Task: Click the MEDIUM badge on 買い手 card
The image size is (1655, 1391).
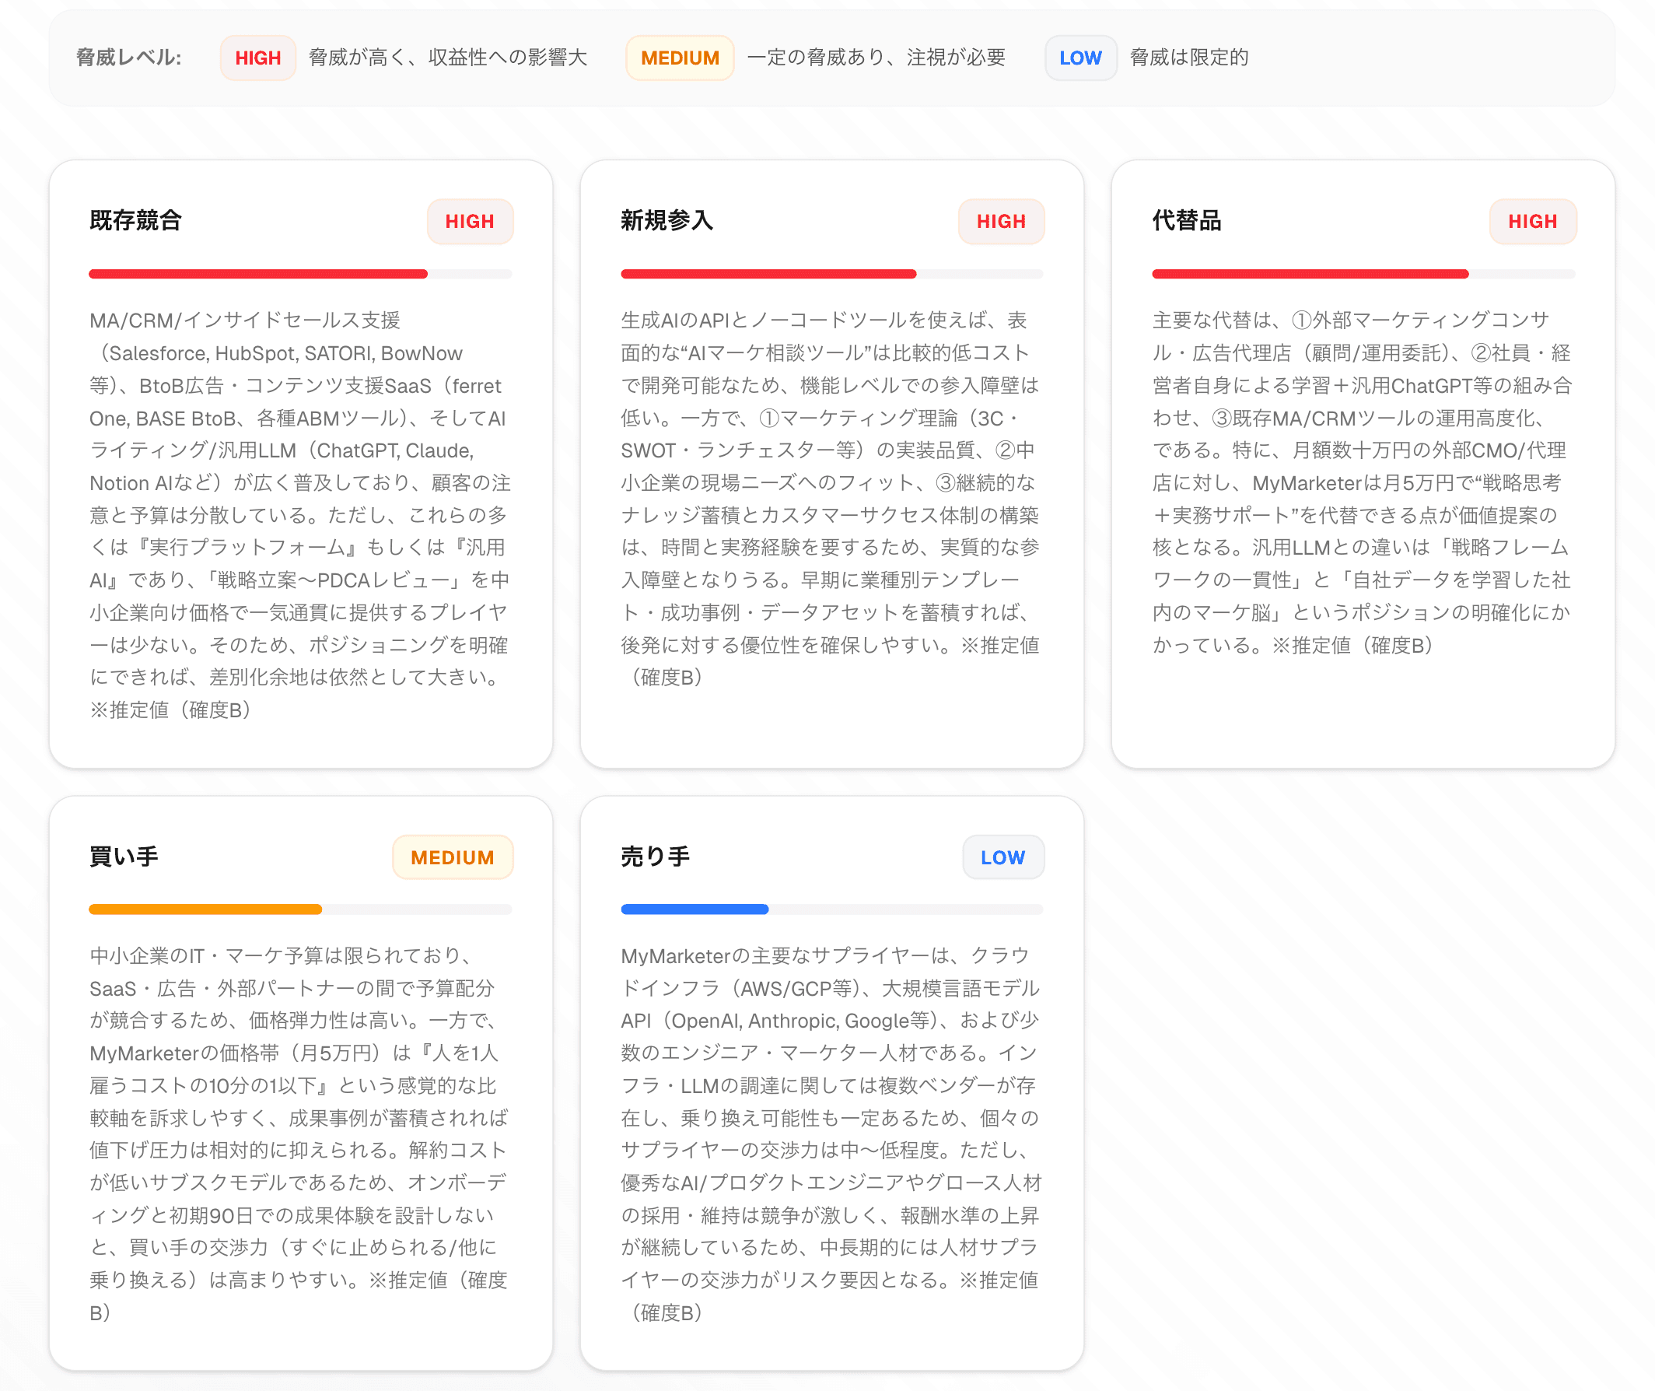Action: click(453, 857)
